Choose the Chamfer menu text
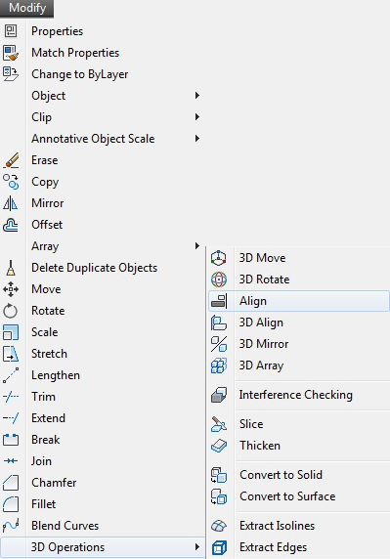Viewport: 390px width, 559px height. click(x=54, y=483)
